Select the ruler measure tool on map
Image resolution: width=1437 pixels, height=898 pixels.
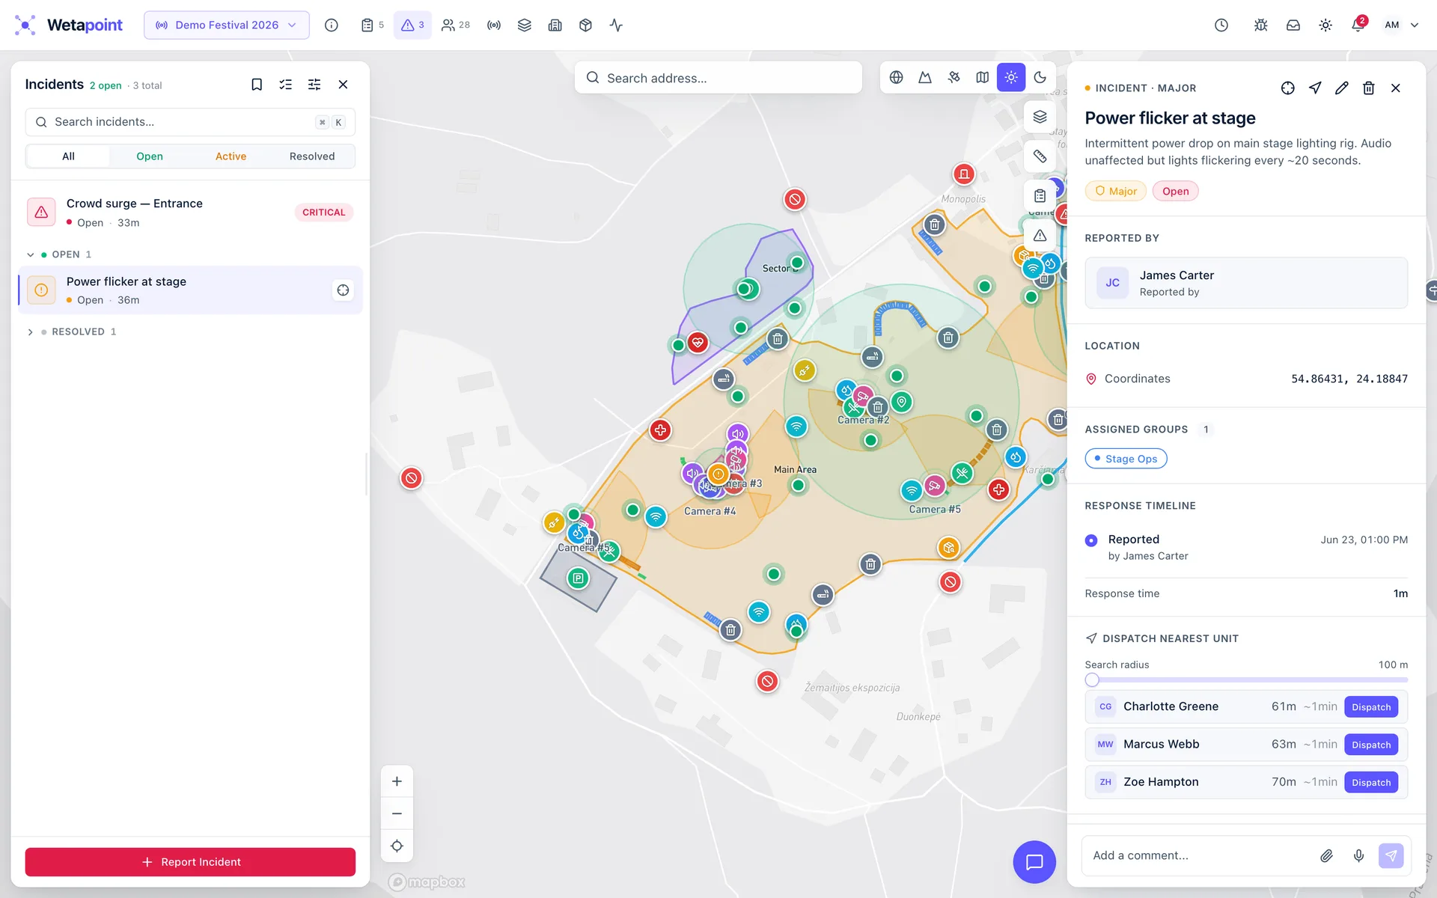tap(1040, 156)
